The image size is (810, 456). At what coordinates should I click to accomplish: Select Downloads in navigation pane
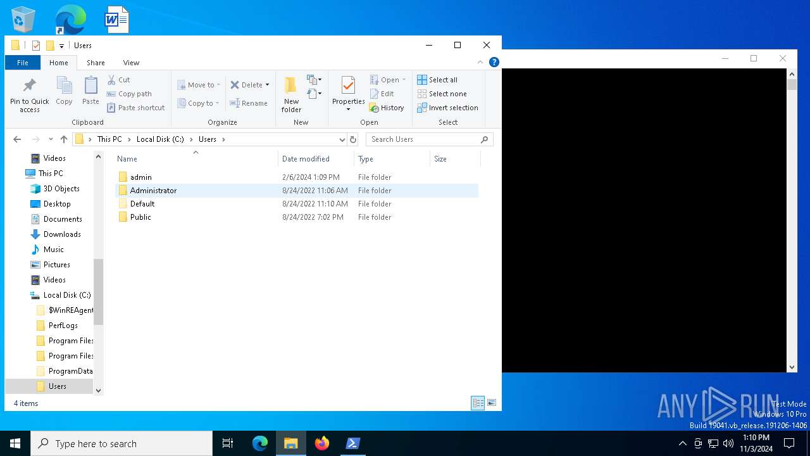point(62,234)
